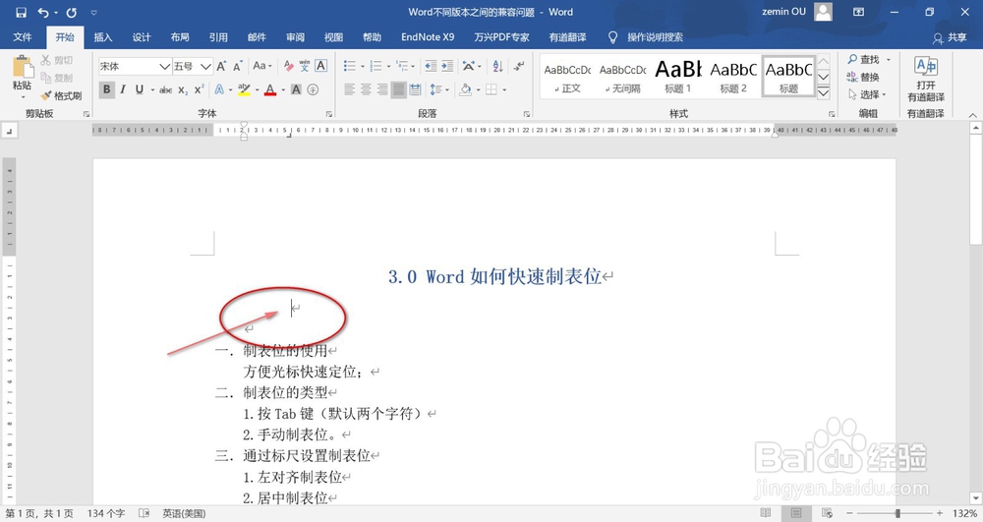The height and width of the screenshot is (522, 983).
Task: Open the EndNote X9 tab
Action: (x=428, y=37)
